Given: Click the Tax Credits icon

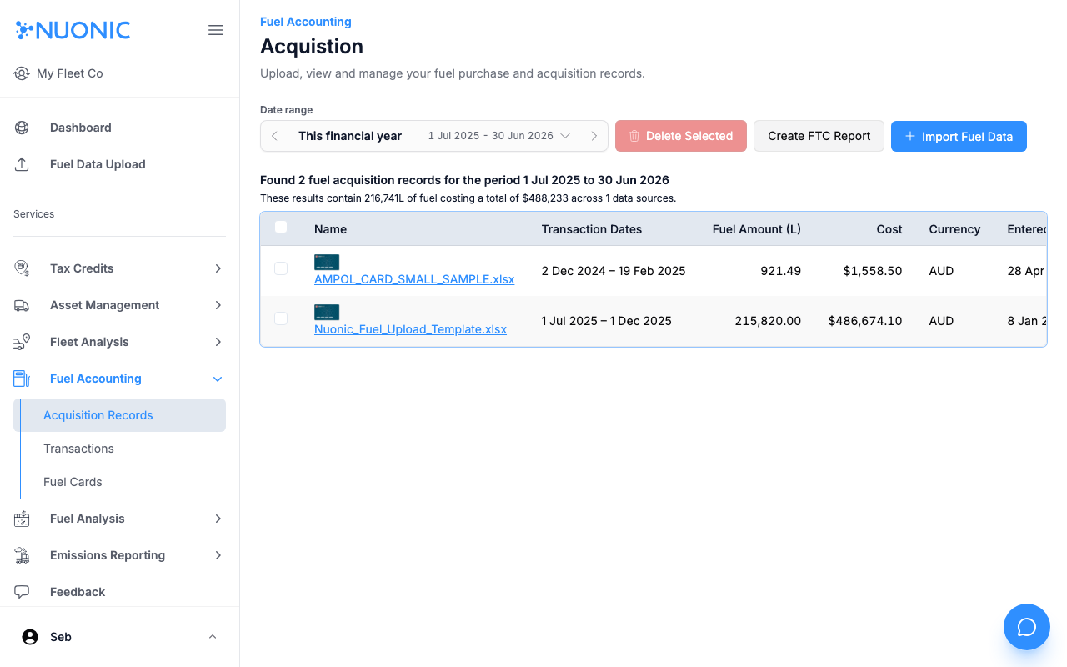Looking at the screenshot, I should 22,268.
